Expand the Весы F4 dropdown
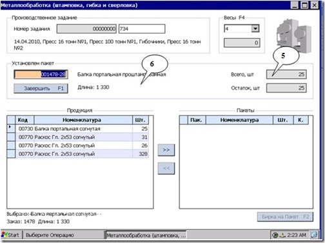 [255, 28]
